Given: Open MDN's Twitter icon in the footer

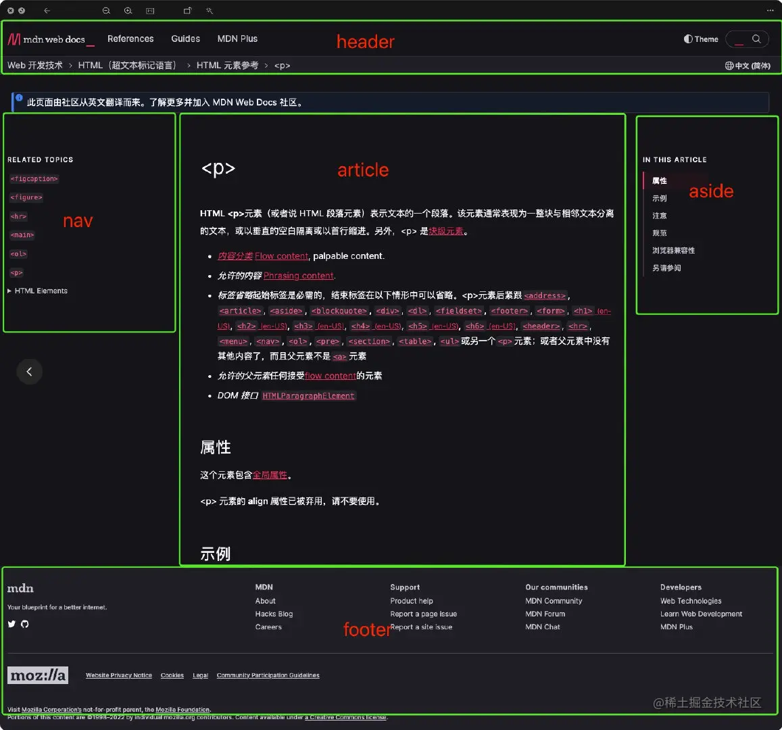Looking at the screenshot, I should pos(11,624).
